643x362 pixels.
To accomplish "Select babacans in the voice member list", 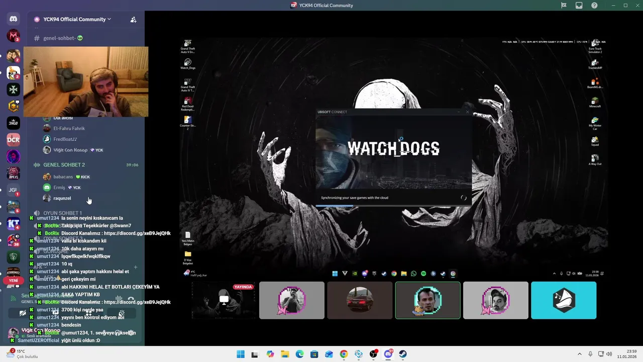I will [63, 177].
